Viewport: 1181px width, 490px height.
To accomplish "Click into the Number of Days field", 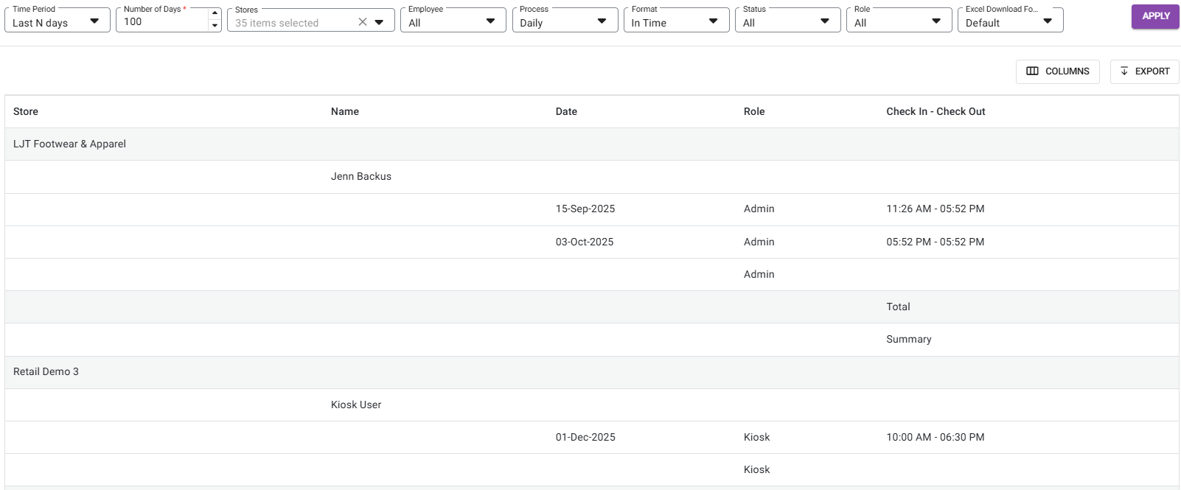I will pos(162,22).
